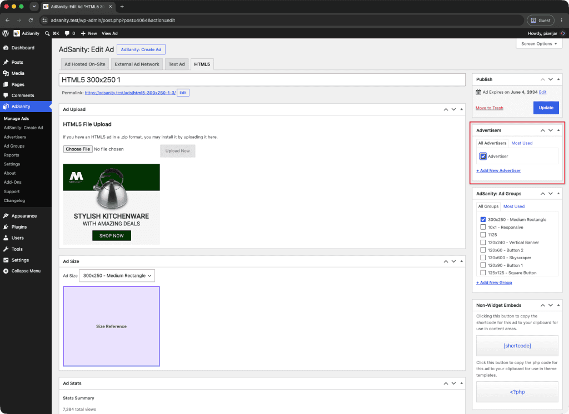Check the 1125 ad group

pos(483,235)
